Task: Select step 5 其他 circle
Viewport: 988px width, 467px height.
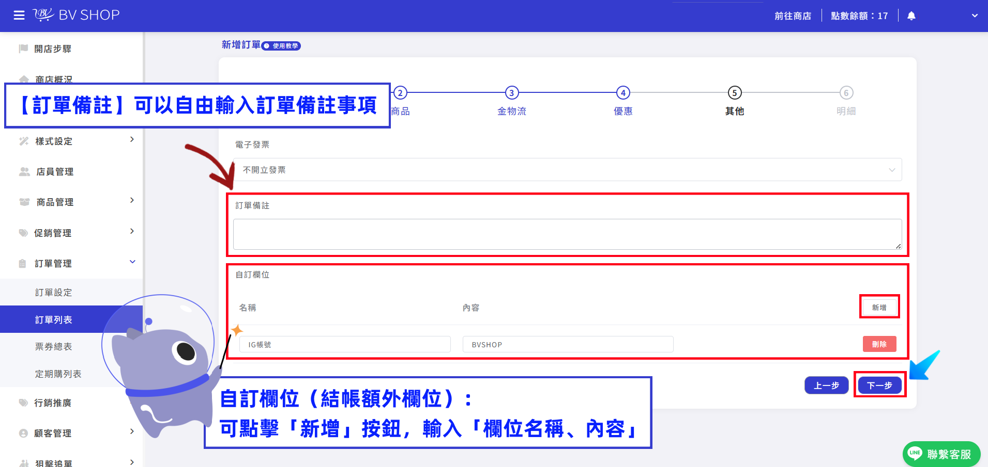Action: pyautogui.click(x=735, y=93)
